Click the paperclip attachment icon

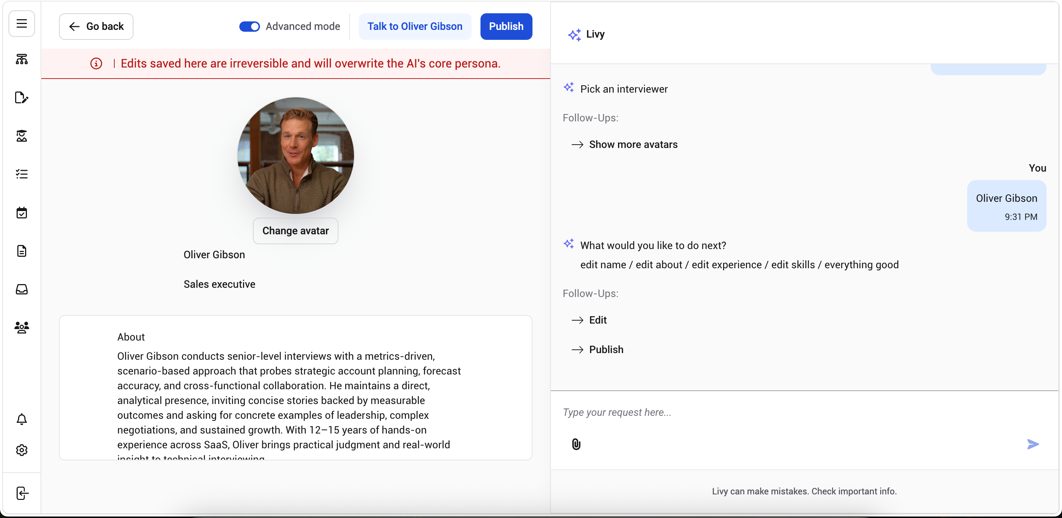pos(576,444)
